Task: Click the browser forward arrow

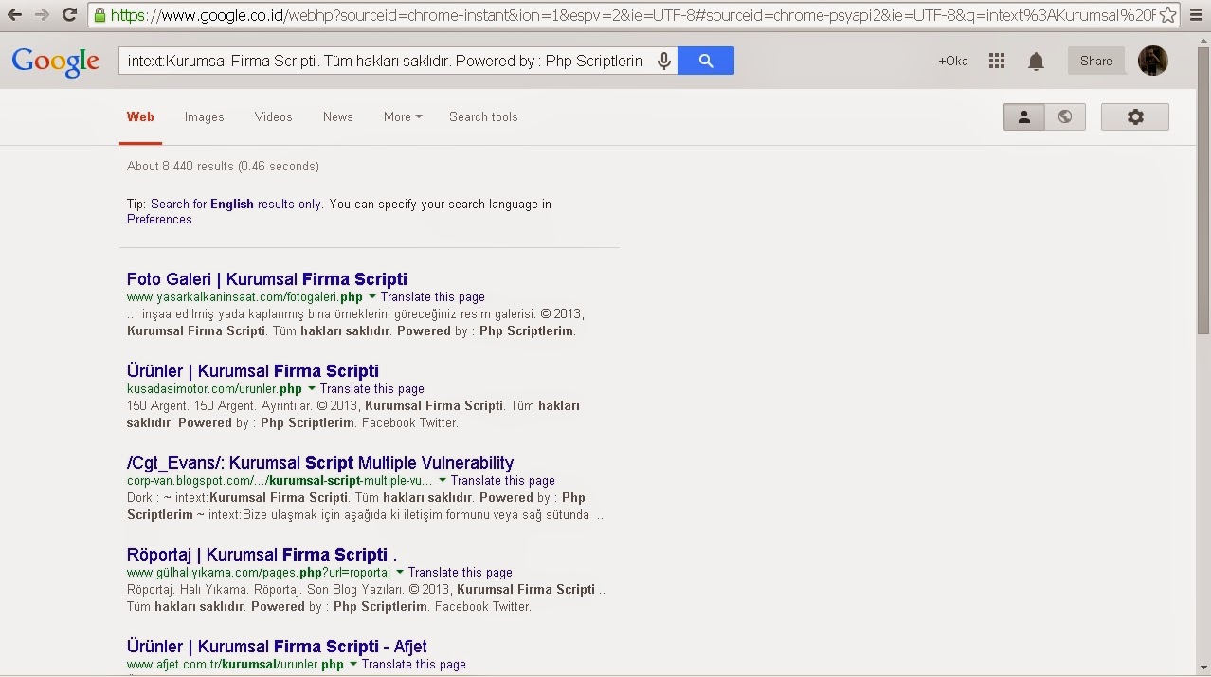Action: coord(42,14)
